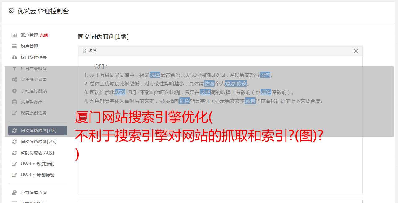This screenshot has height=203, width=398.
Task: Click the highlighted word 依照
Action: pyautogui.click(x=209, y=84)
